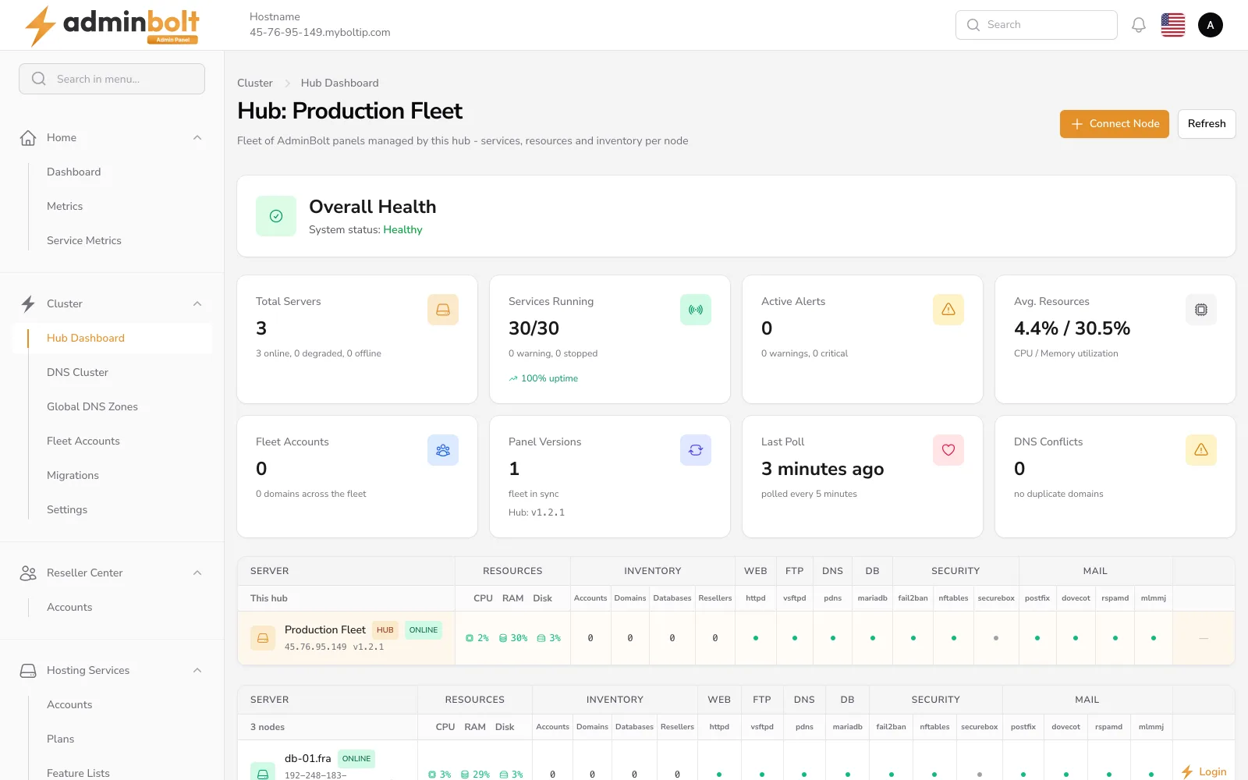
Task: Collapse the Hosting Services menu section
Action: click(x=197, y=670)
